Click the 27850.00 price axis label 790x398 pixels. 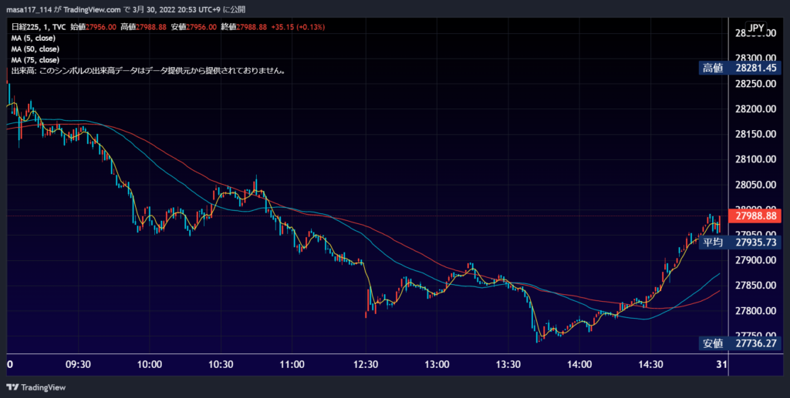click(756, 286)
